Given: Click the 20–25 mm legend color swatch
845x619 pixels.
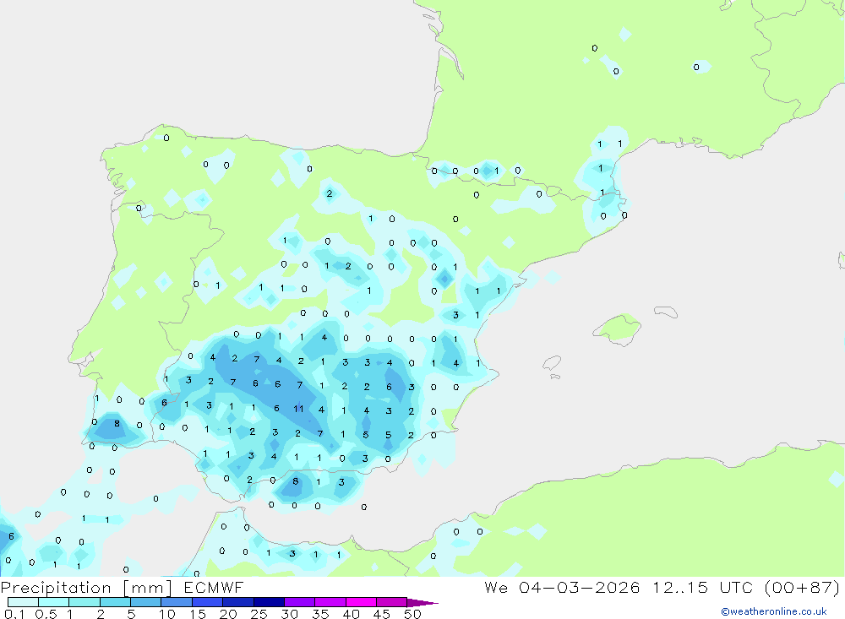Looking at the screenshot, I should click(237, 602).
